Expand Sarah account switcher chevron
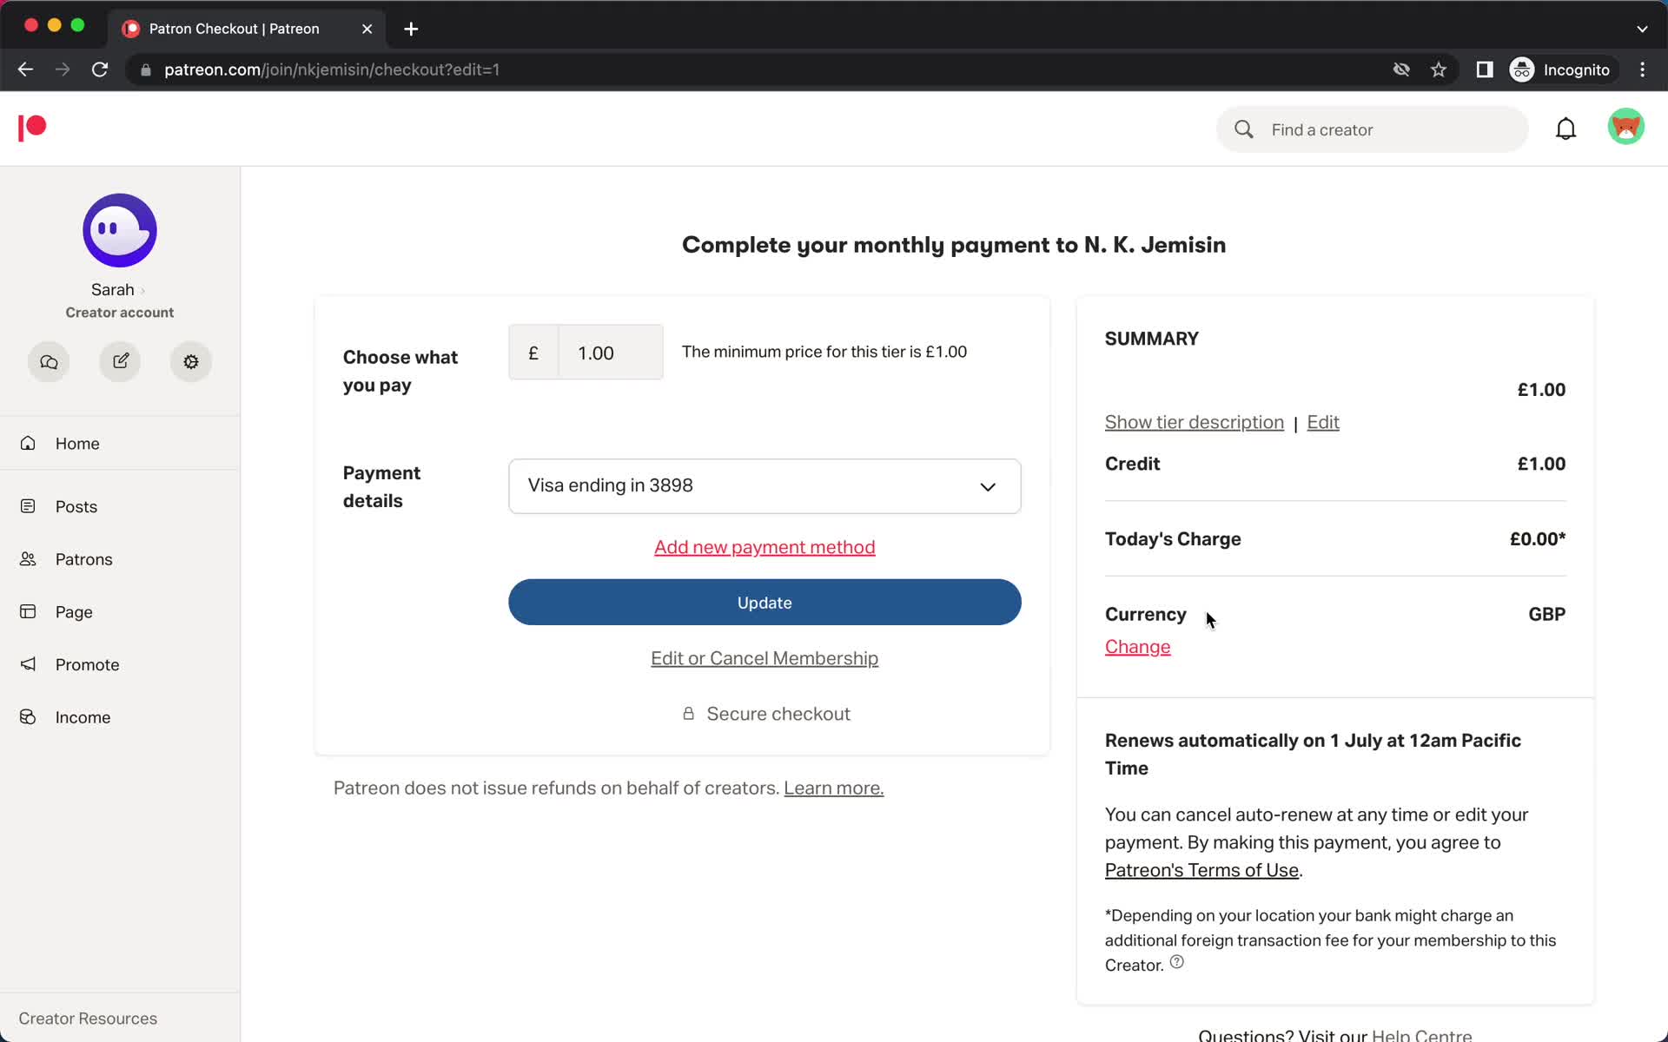 tap(142, 291)
